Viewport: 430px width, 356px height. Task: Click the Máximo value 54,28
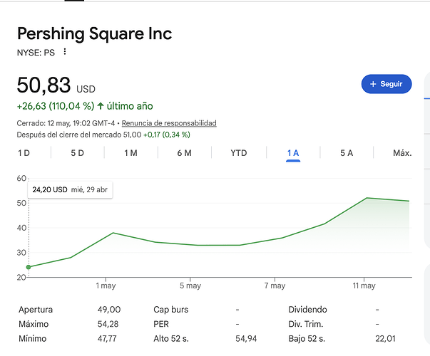click(108, 324)
